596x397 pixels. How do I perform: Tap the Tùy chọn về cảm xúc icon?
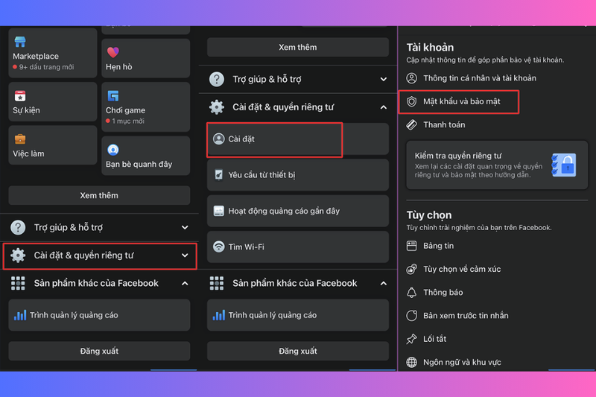coord(412,269)
